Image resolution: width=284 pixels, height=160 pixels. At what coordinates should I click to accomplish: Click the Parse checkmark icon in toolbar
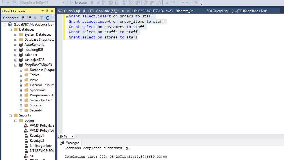coord(98,3)
